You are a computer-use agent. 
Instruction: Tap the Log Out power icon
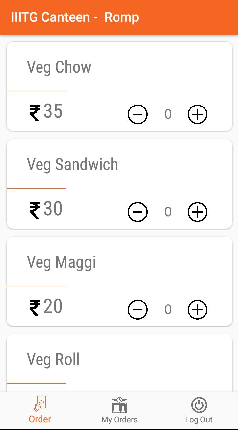(x=199, y=405)
